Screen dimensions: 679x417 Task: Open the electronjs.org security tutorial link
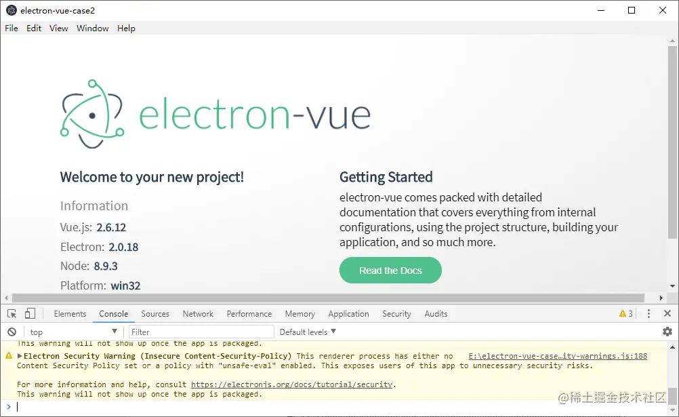292,384
